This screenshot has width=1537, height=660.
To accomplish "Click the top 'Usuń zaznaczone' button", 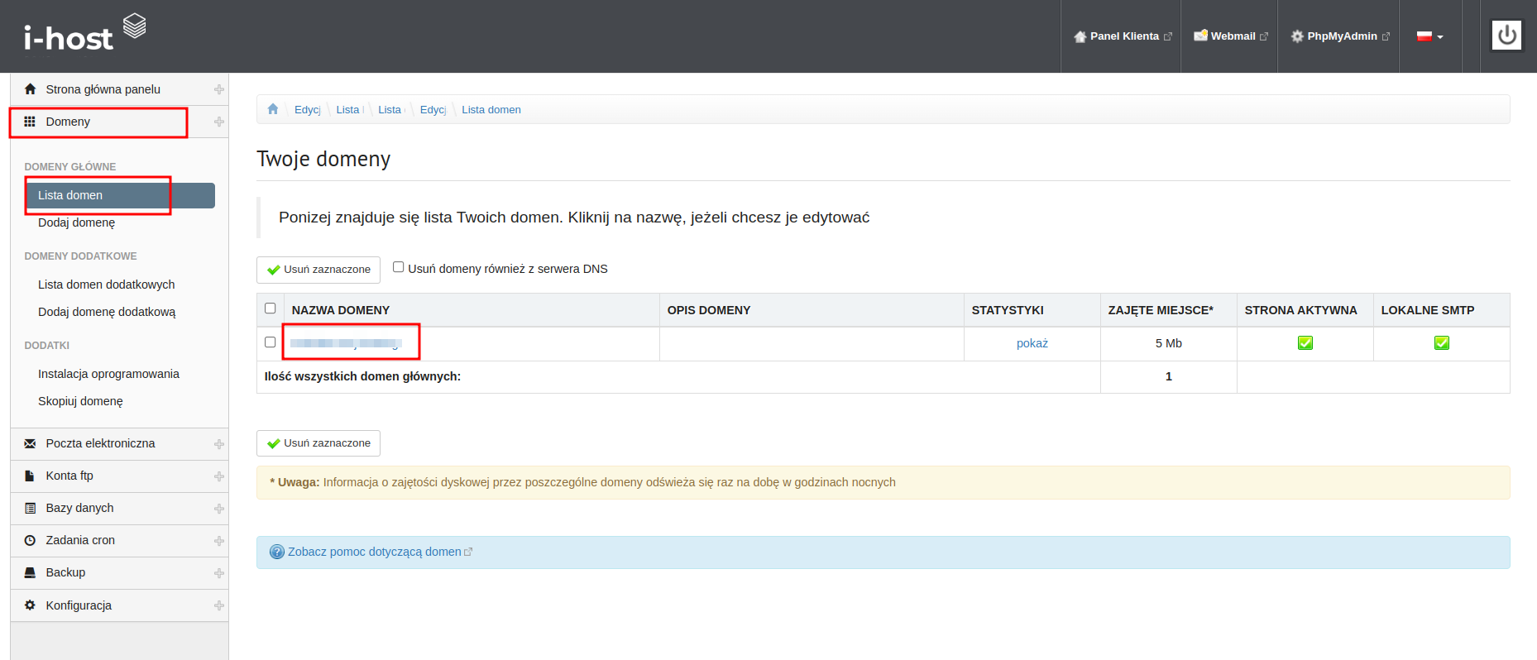I will [x=318, y=270].
